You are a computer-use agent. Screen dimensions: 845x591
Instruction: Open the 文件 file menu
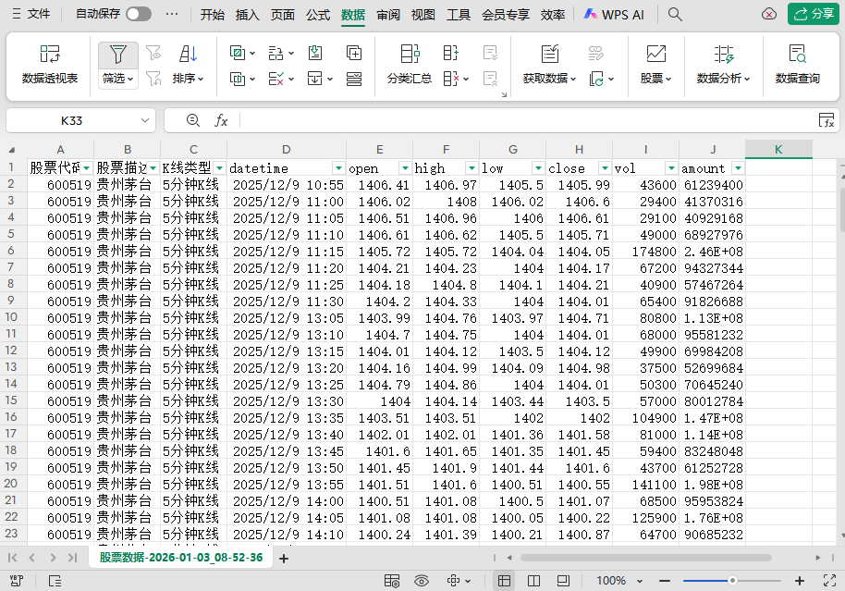click(x=31, y=14)
